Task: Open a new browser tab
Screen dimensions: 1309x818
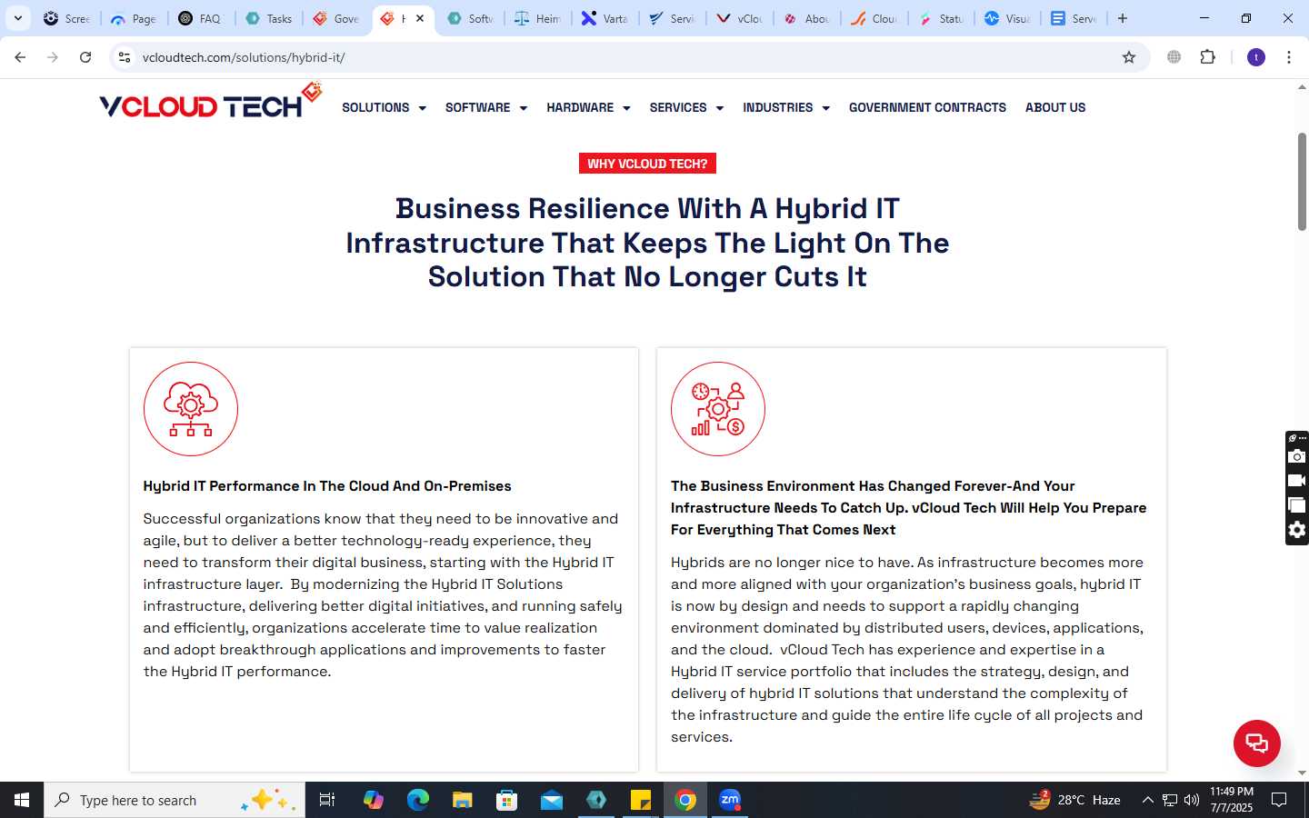Action: [x=1123, y=18]
